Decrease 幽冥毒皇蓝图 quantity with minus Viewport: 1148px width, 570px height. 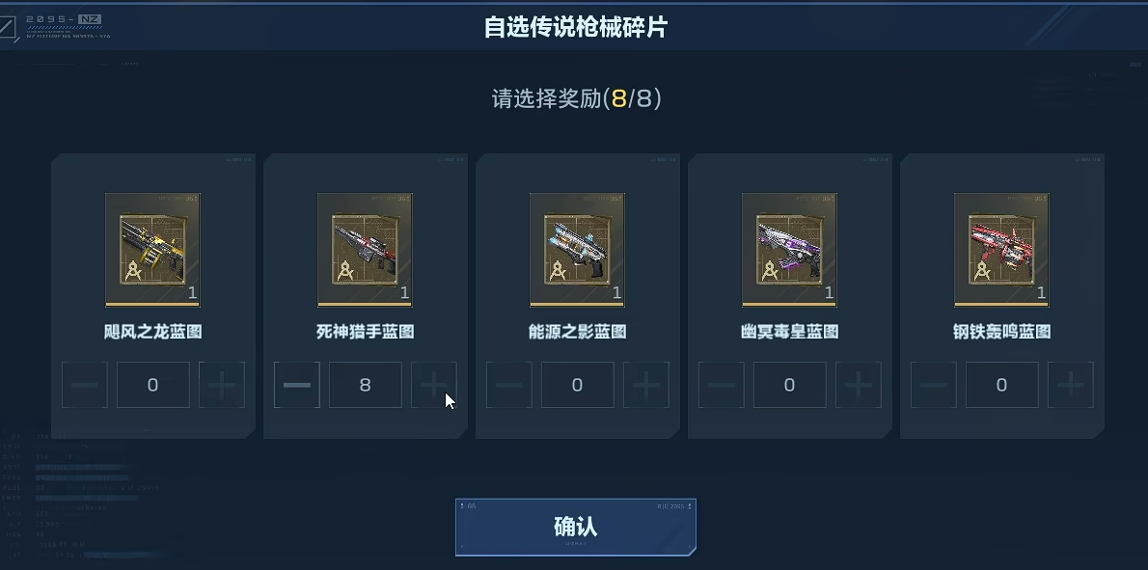click(722, 385)
